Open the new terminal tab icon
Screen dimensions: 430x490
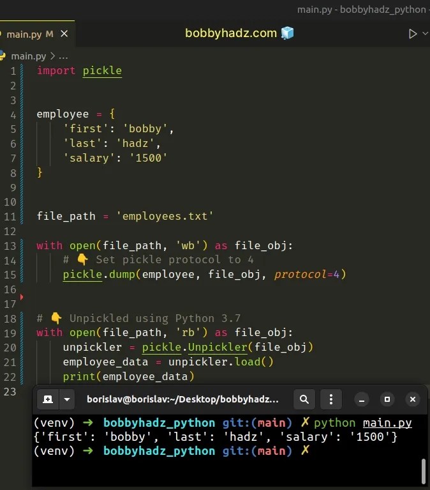tap(48, 399)
